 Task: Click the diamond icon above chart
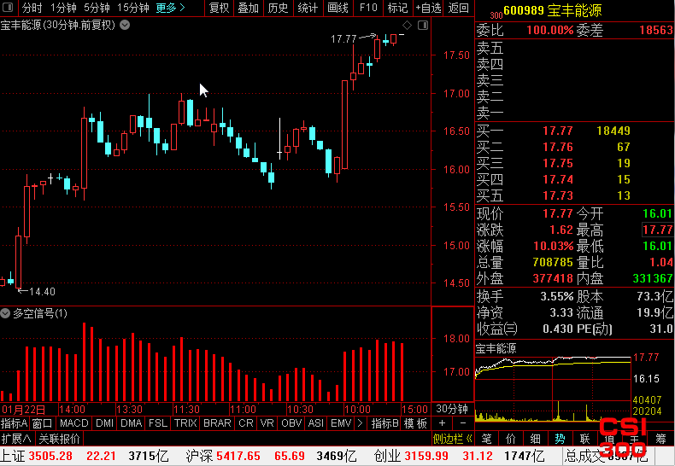(x=407, y=26)
